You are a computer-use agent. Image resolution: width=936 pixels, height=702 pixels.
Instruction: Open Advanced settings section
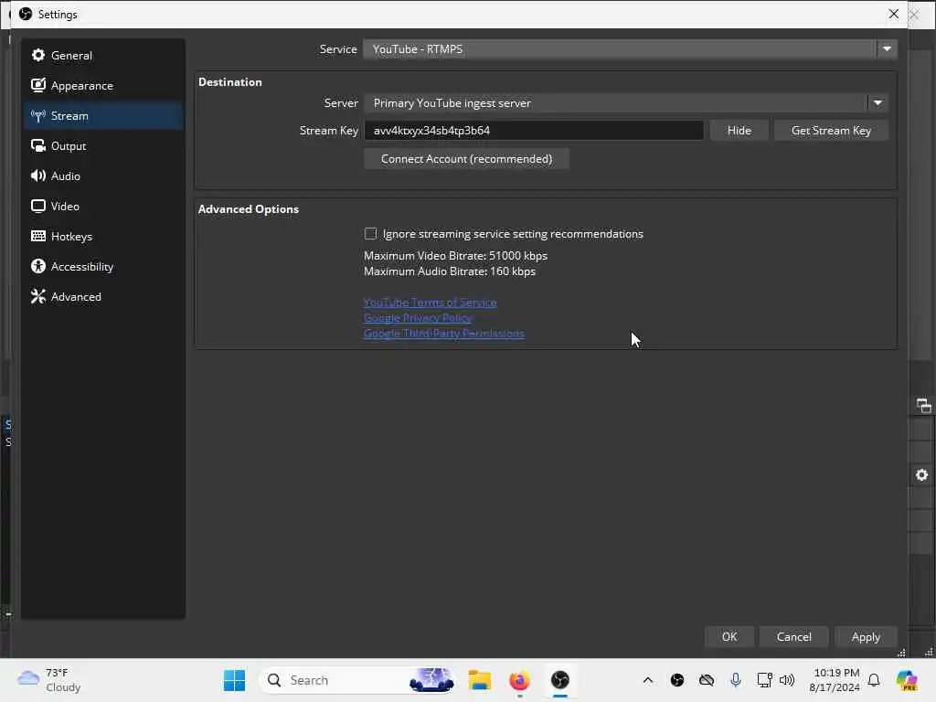(102, 297)
